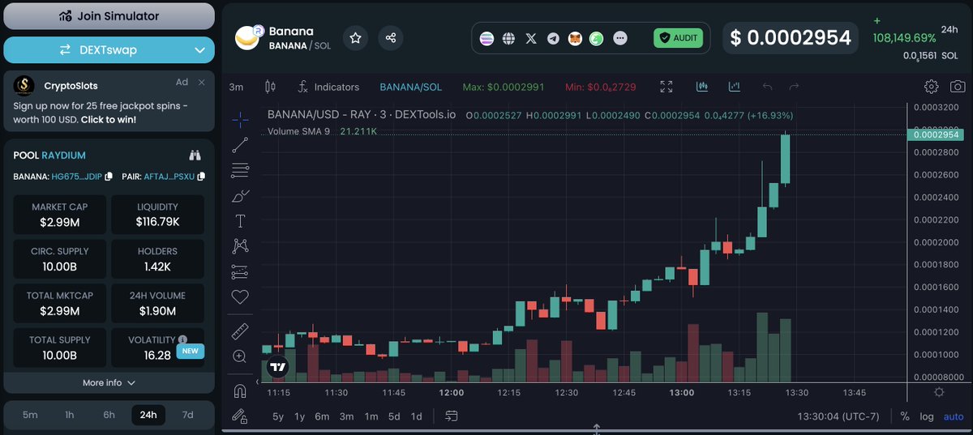Toggle magnet mode for drawings
The width and height of the screenshot is (973, 435).
pyautogui.click(x=240, y=390)
